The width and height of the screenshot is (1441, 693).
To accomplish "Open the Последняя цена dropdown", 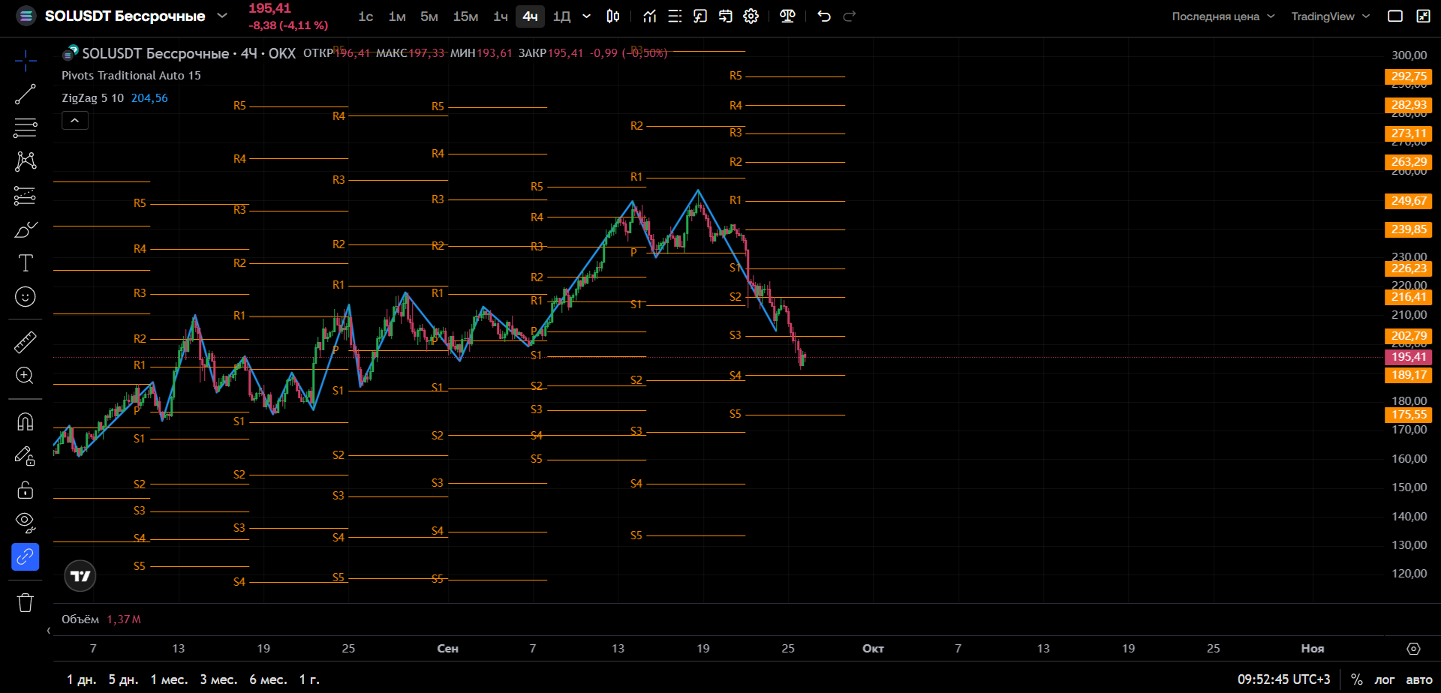I will pyautogui.click(x=1223, y=16).
